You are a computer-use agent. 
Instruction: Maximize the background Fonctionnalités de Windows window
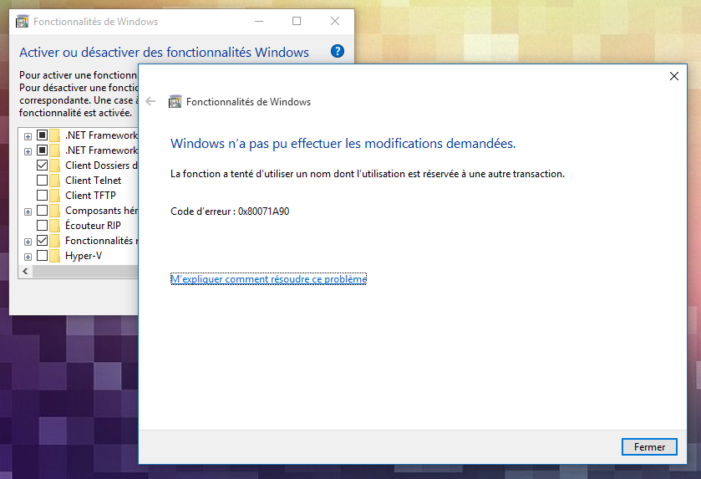pyautogui.click(x=297, y=21)
